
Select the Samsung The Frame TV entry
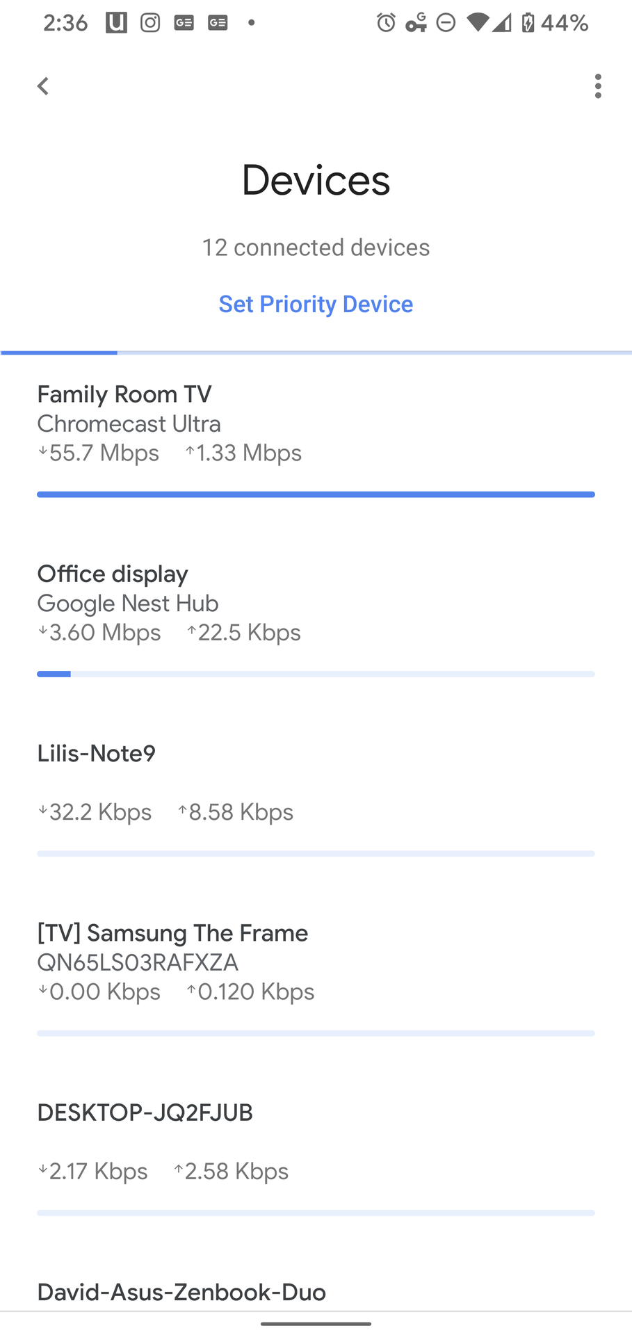172,933
